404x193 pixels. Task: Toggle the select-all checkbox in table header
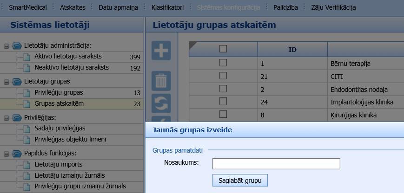tap(223, 48)
